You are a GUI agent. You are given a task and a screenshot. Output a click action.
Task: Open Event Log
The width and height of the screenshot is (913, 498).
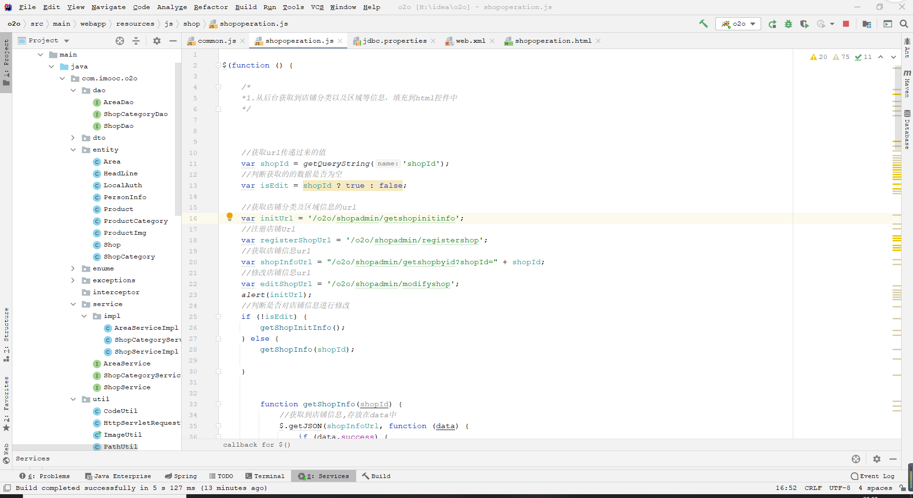873,476
